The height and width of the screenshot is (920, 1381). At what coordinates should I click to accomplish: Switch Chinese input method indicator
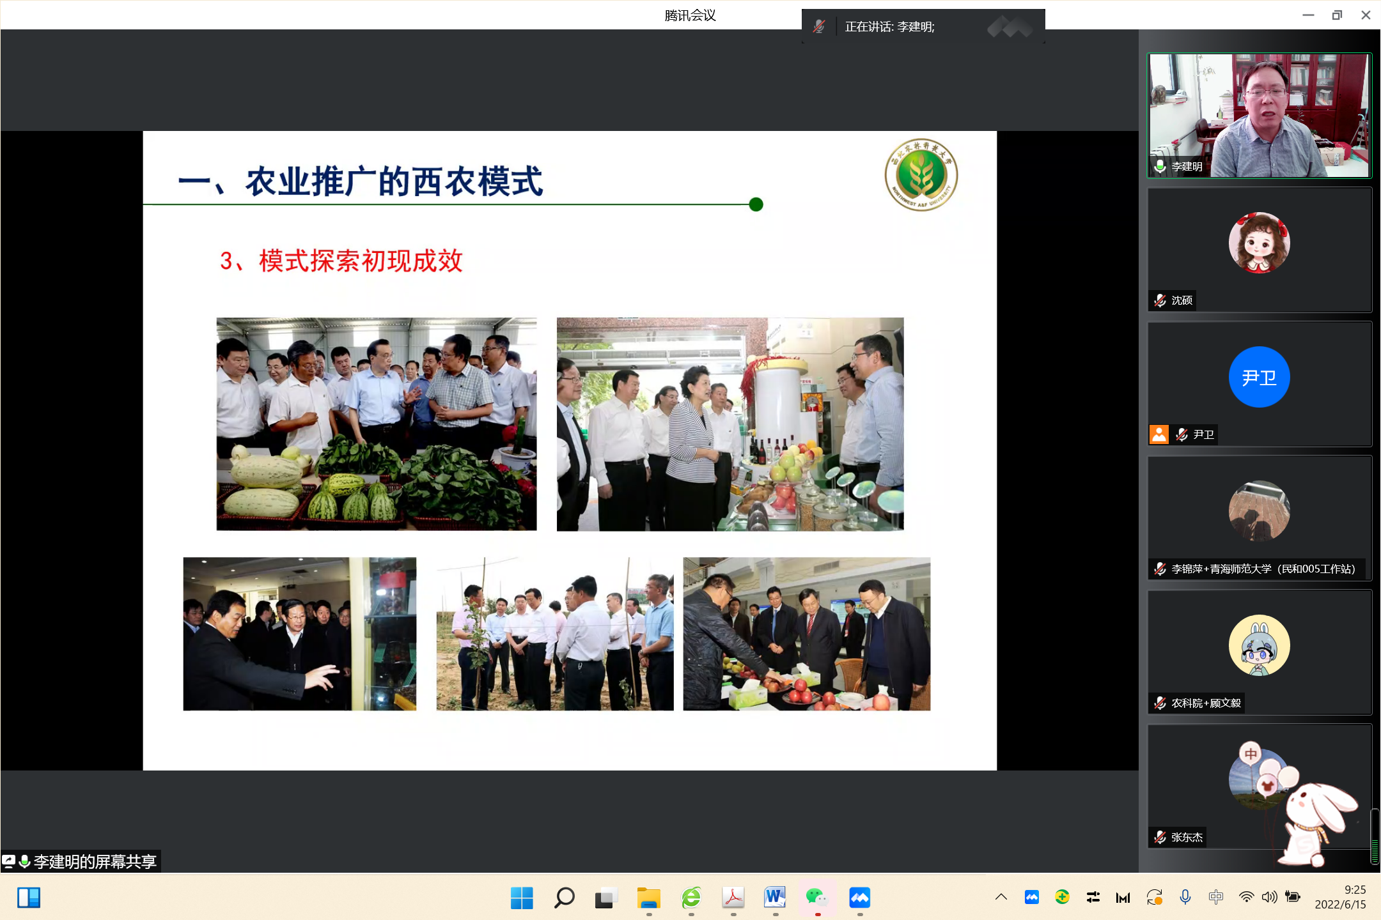1216,897
